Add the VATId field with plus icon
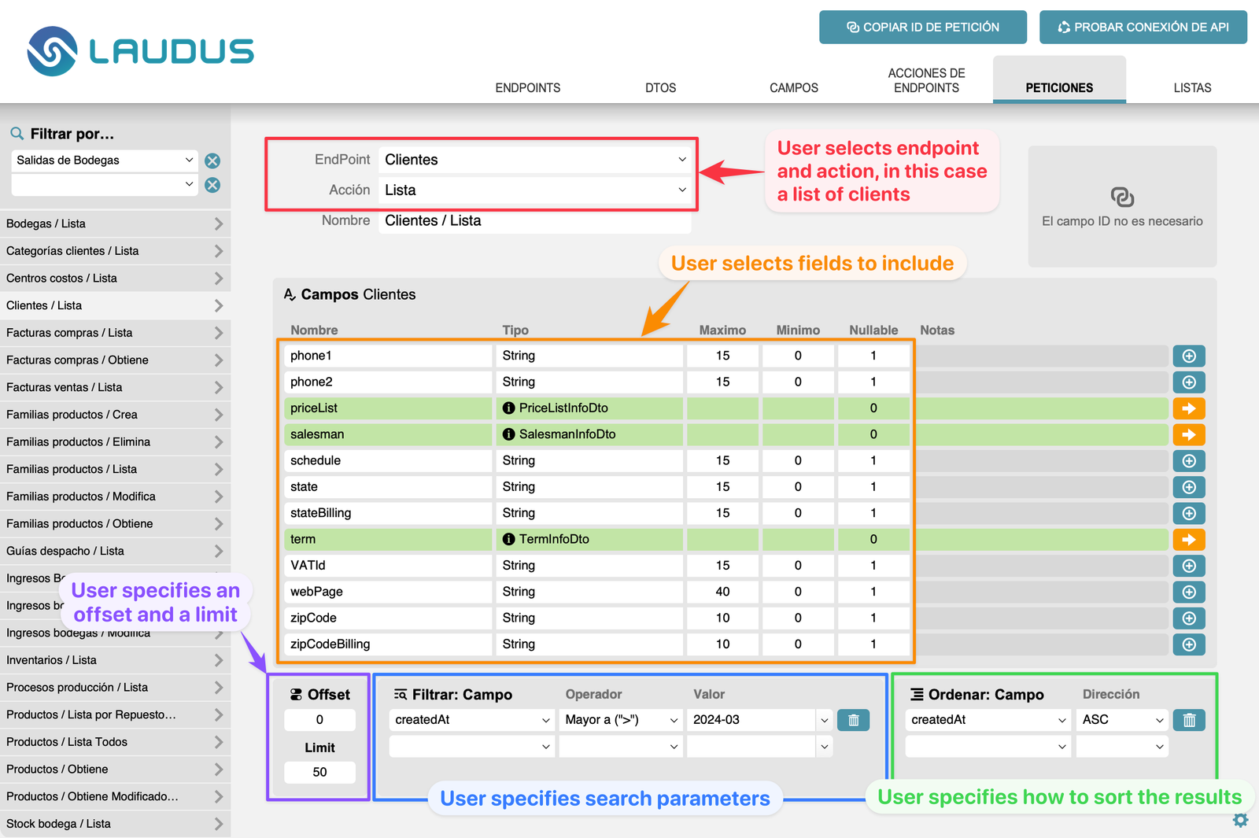The width and height of the screenshot is (1259, 838). 1189,566
